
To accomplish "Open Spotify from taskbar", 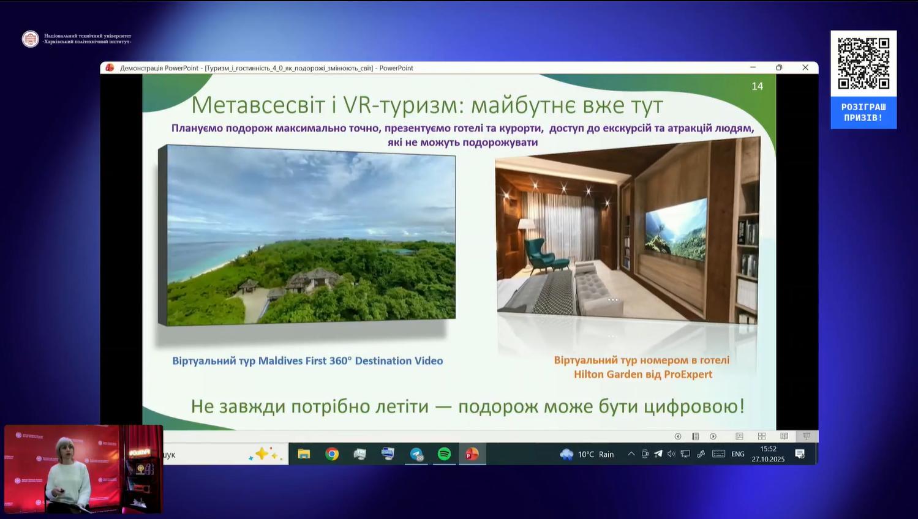I will coord(444,454).
